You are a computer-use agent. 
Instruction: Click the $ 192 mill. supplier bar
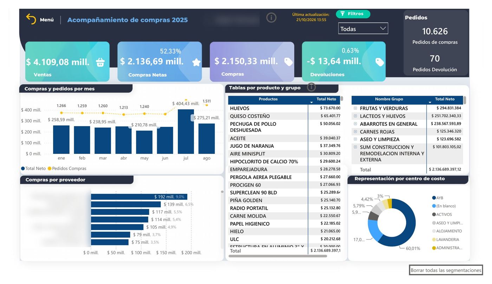[139, 197]
